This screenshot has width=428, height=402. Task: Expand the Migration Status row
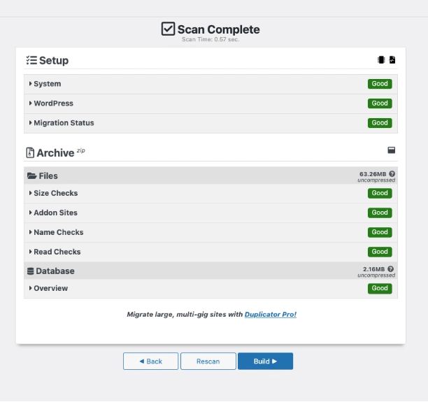point(63,123)
